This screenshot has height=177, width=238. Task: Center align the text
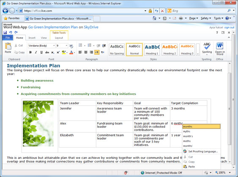(x=86, y=52)
